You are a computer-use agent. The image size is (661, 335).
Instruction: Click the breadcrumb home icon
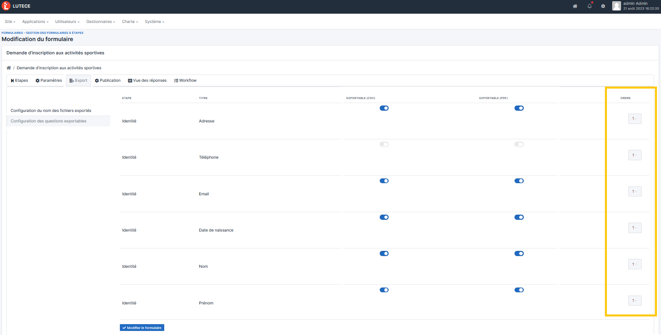click(x=9, y=68)
